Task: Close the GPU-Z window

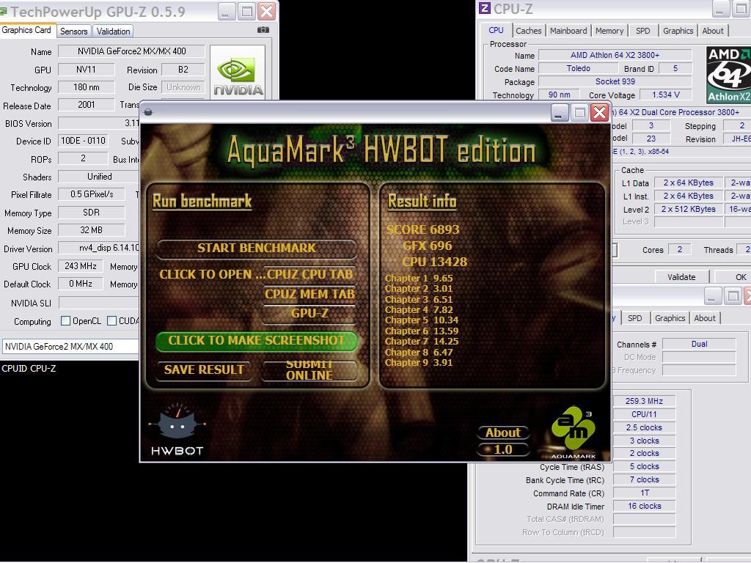Action: tap(266, 11)
